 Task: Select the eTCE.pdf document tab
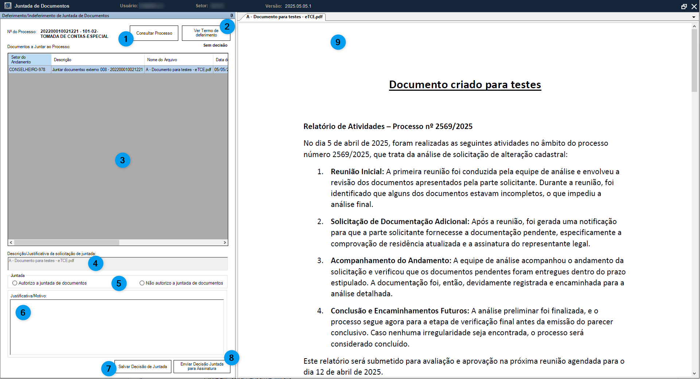point(284,17)
